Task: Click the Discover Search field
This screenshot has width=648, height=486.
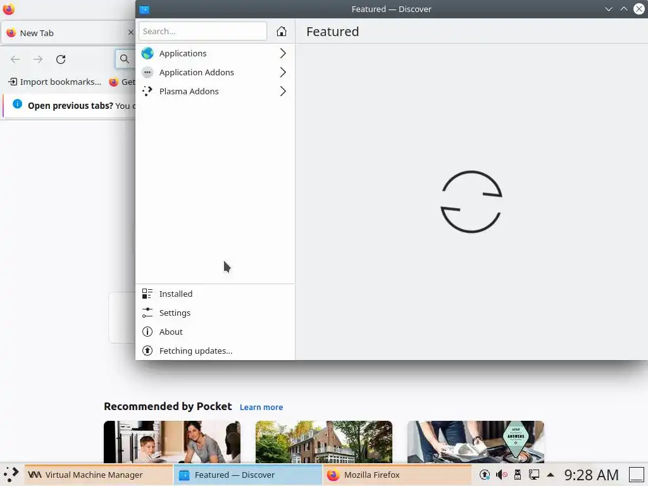Action: (x=202, y=32)
